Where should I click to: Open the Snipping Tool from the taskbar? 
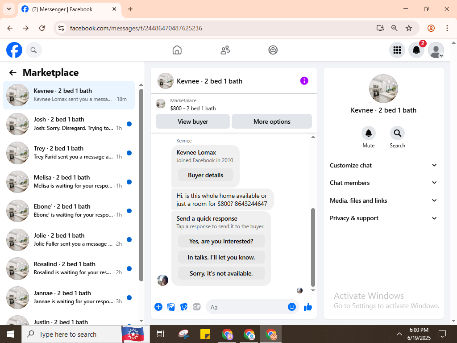click(183, 334)
